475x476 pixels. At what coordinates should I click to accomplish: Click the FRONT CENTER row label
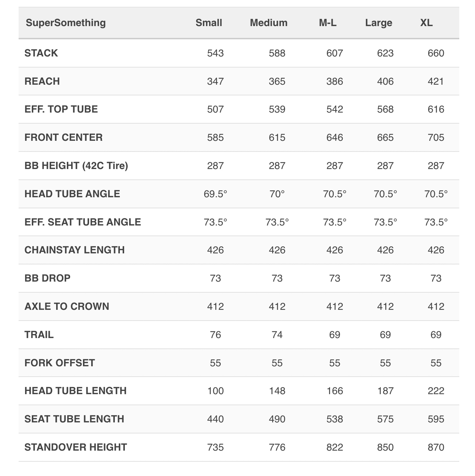64,138
